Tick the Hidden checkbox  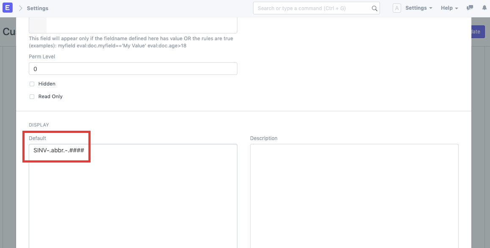click(x=32, y=84)
